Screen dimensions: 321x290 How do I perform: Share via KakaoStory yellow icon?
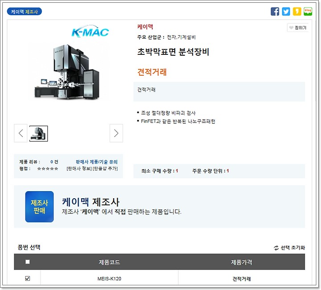(x=297, y=12)
